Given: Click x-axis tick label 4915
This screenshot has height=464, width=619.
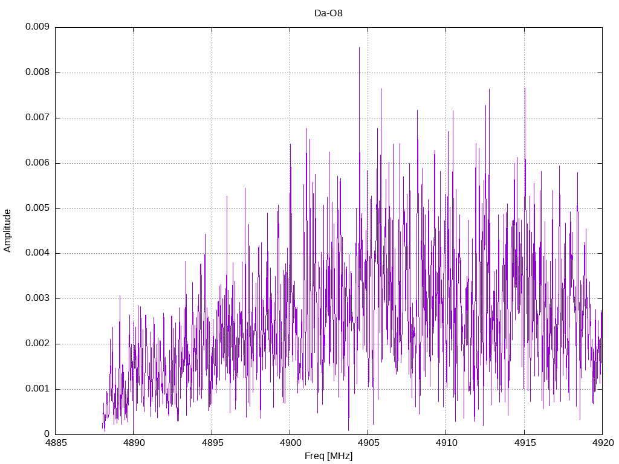Looking at the screenshot, I should click(x=524, y=443).
